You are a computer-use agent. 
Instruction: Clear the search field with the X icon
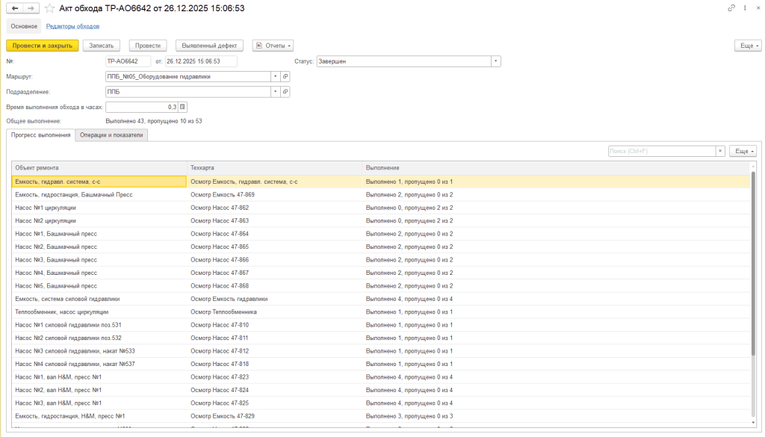(x=720, y=151)
